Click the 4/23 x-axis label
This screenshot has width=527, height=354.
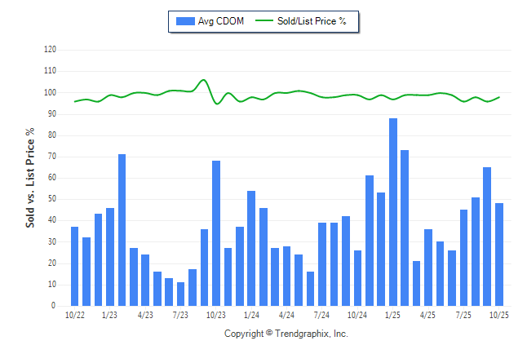click(x=145, y=315)
